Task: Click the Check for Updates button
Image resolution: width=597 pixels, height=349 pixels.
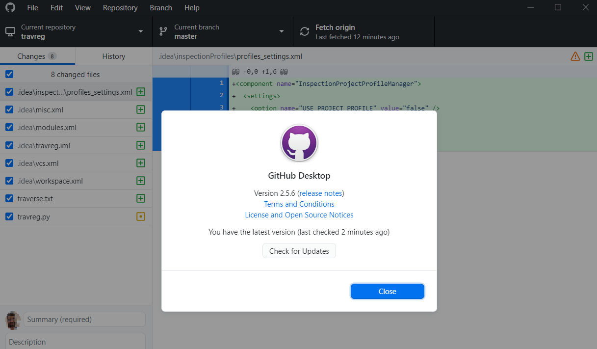Action: (299, 251)
